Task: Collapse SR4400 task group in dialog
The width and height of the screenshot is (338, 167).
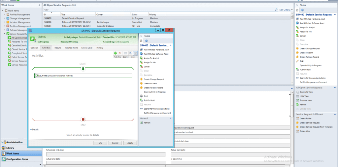Action: [x=171, y=45]
